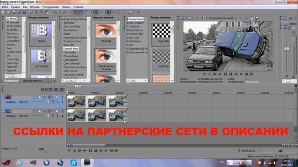Viewport: 298px width, 167px height.
Task: Copy preview snapshot to clipboard icon
Action: tap(251, 18)
